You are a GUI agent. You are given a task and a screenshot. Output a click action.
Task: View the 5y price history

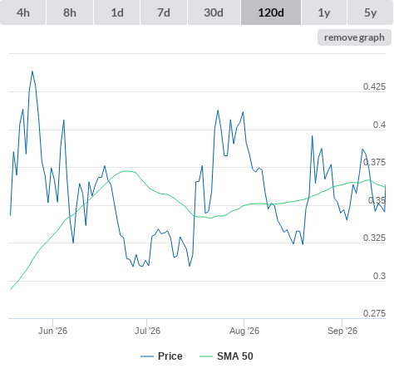click(370, 12)
